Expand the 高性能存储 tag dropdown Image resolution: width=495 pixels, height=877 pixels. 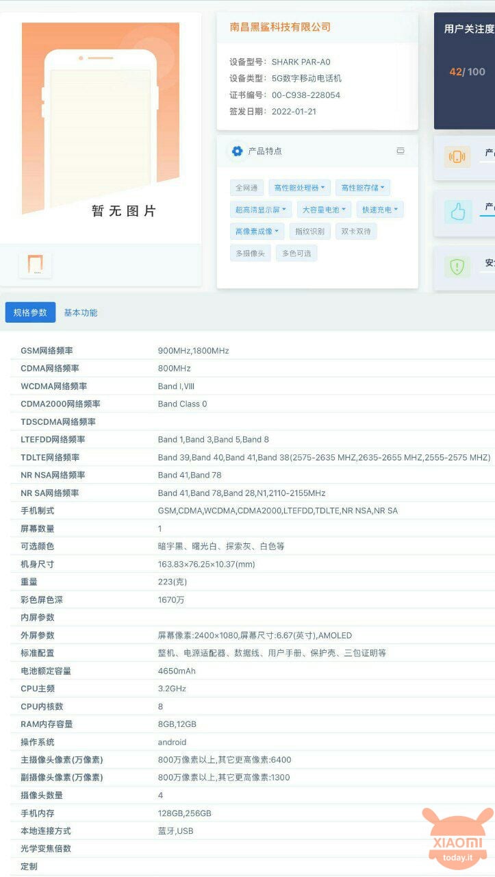point(363,188)
